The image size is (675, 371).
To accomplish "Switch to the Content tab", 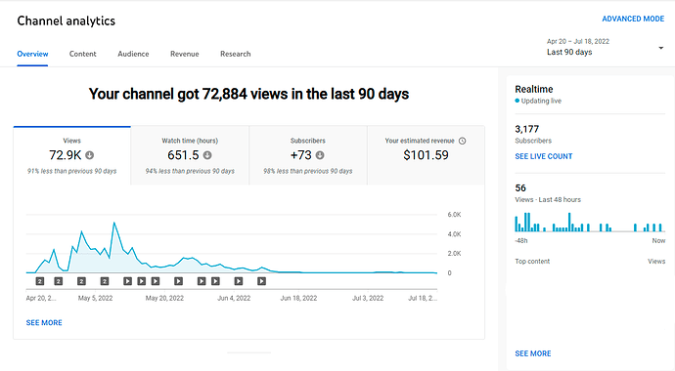I will click(x=82, y=54).
